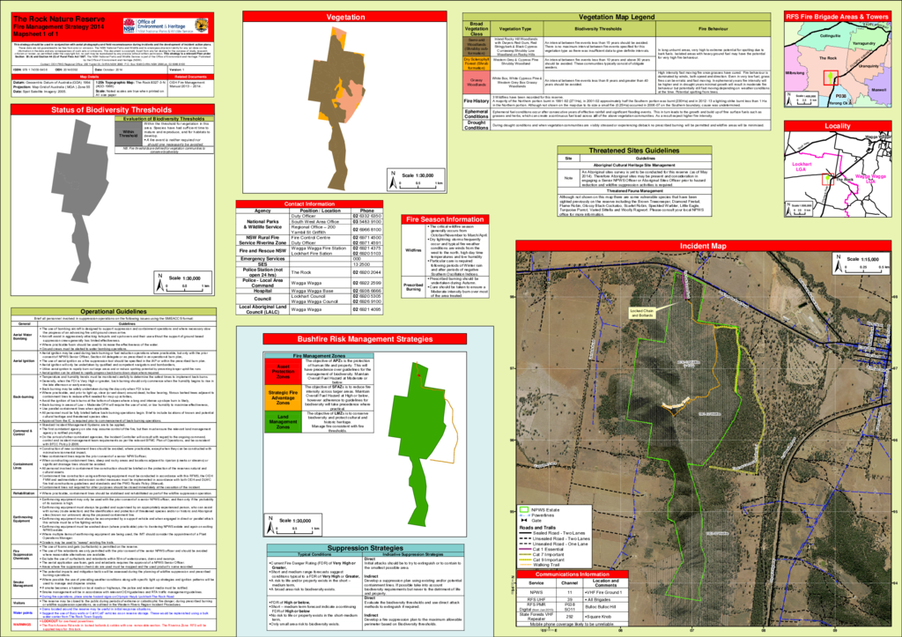Click the brown reserve shape in Vegetation map
The image size is (902, 637).
coord(334,115)
